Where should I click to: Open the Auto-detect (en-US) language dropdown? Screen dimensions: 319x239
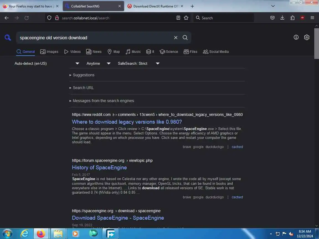pos(47,63)
